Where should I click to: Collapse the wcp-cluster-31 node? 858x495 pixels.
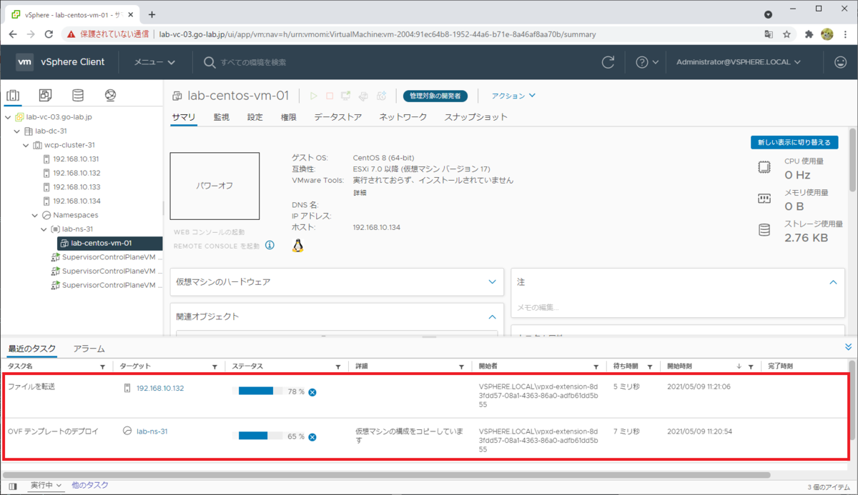coord(26,145)
